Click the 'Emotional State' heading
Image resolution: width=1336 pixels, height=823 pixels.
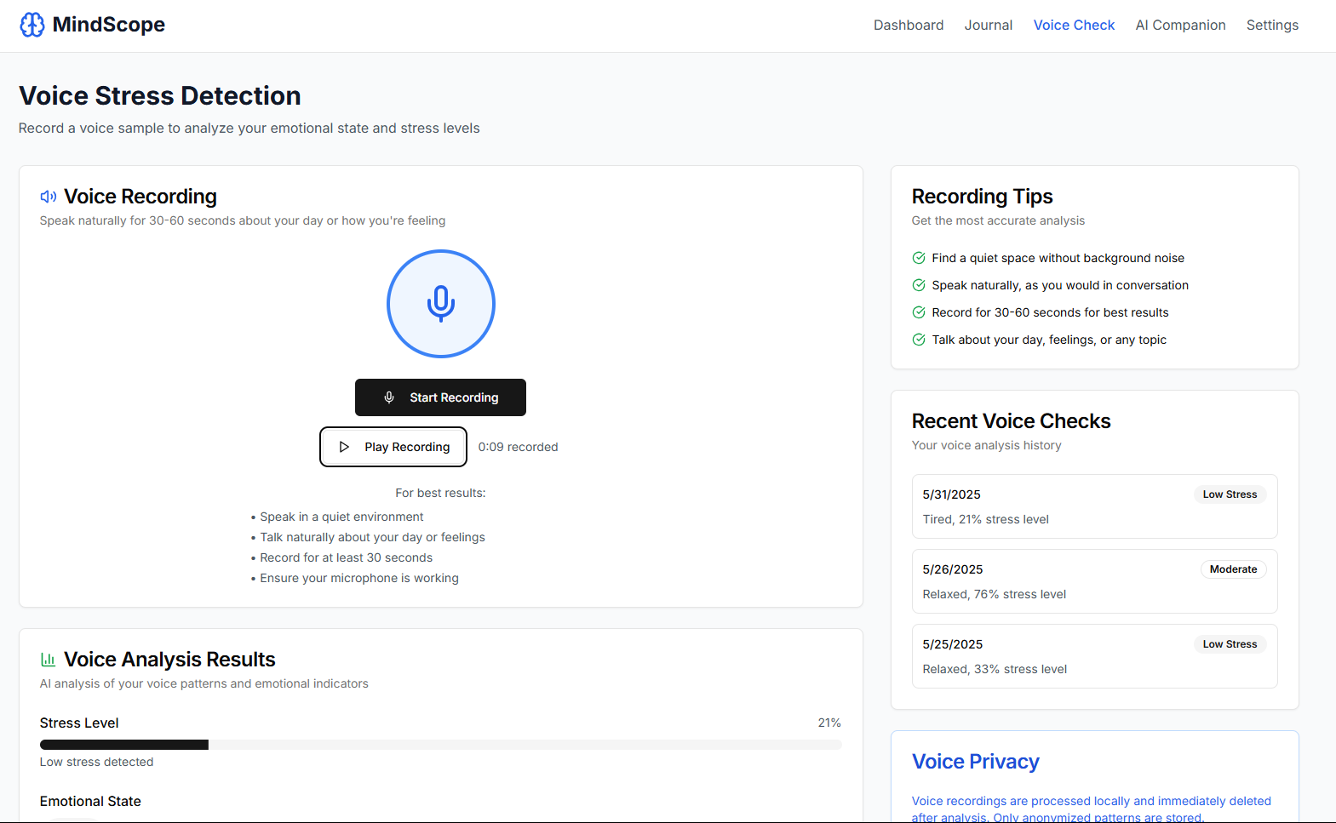coord(90,801)
